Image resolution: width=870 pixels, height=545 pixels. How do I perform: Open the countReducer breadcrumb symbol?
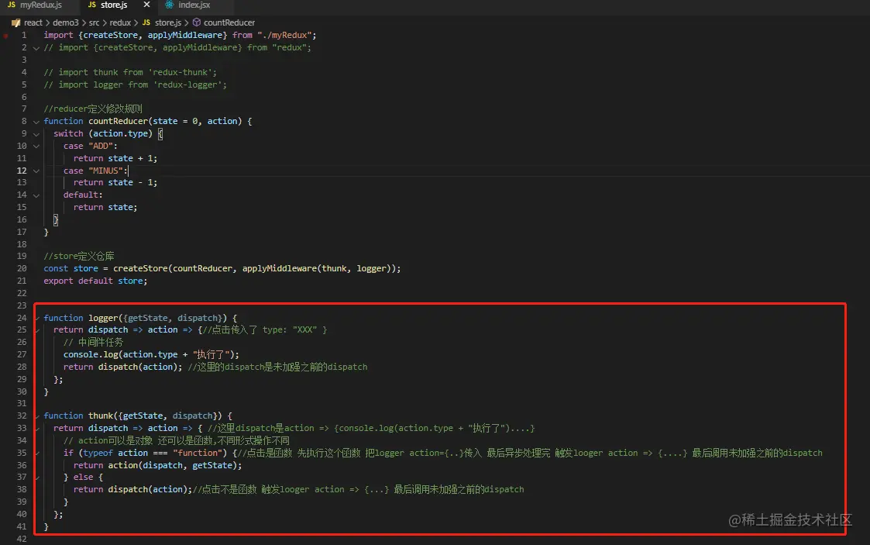pos(229,22)
